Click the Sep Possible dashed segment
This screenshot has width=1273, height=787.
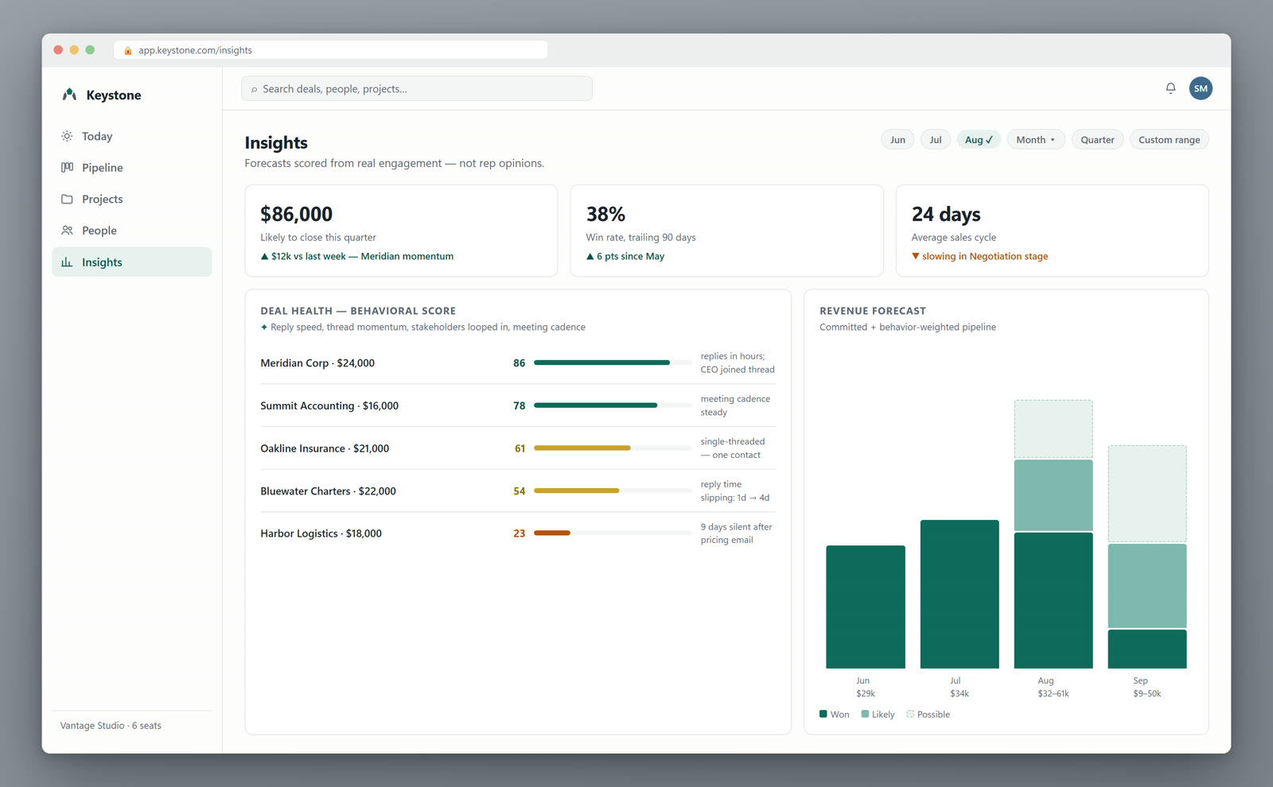coord(1147,494)
